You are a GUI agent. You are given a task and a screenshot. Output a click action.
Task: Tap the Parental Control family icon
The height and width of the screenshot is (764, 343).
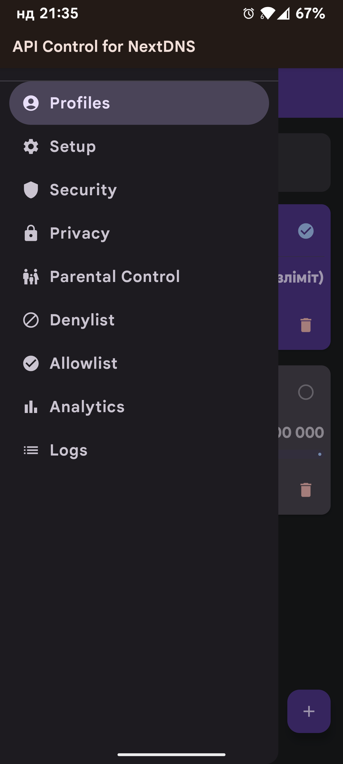31,276
